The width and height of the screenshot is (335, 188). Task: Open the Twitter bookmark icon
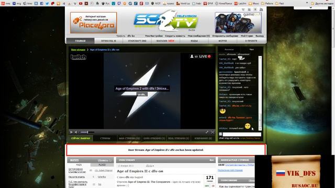[47, 4]
